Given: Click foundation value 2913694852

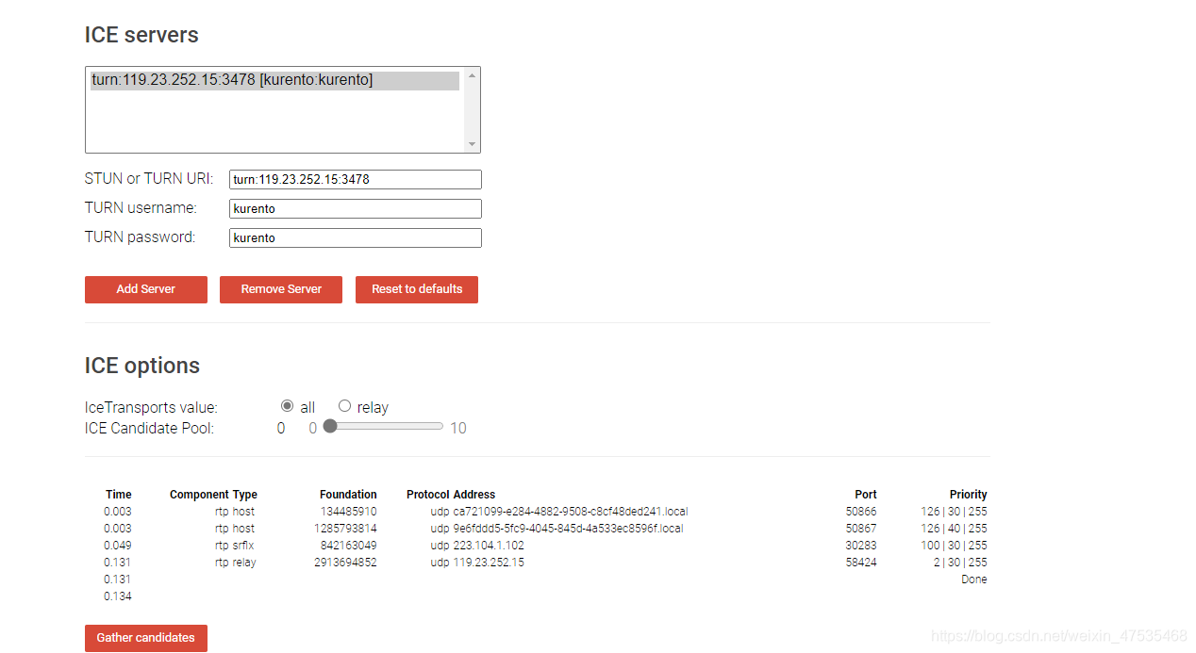Looking at the screenshot, I should (x=345, y=563).
